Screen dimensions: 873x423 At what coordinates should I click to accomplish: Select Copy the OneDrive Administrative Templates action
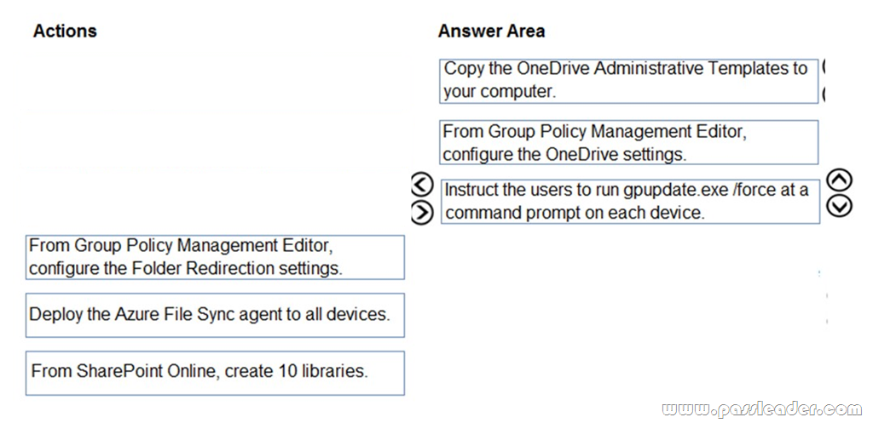click(x=629, y=81)
